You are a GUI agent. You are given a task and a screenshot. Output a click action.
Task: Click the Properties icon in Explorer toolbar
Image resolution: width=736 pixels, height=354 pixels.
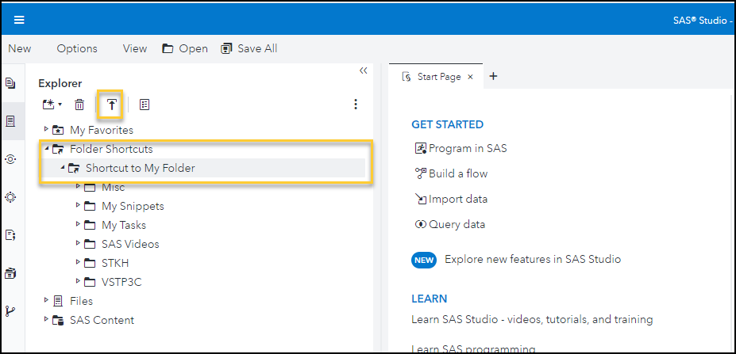[x=145, y=105]
